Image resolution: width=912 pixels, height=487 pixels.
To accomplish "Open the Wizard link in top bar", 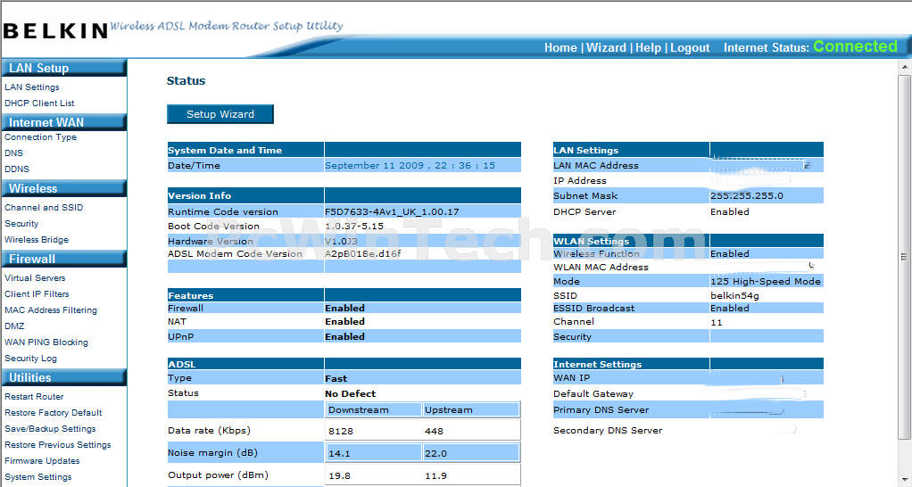I will click(x=606, y=47).
